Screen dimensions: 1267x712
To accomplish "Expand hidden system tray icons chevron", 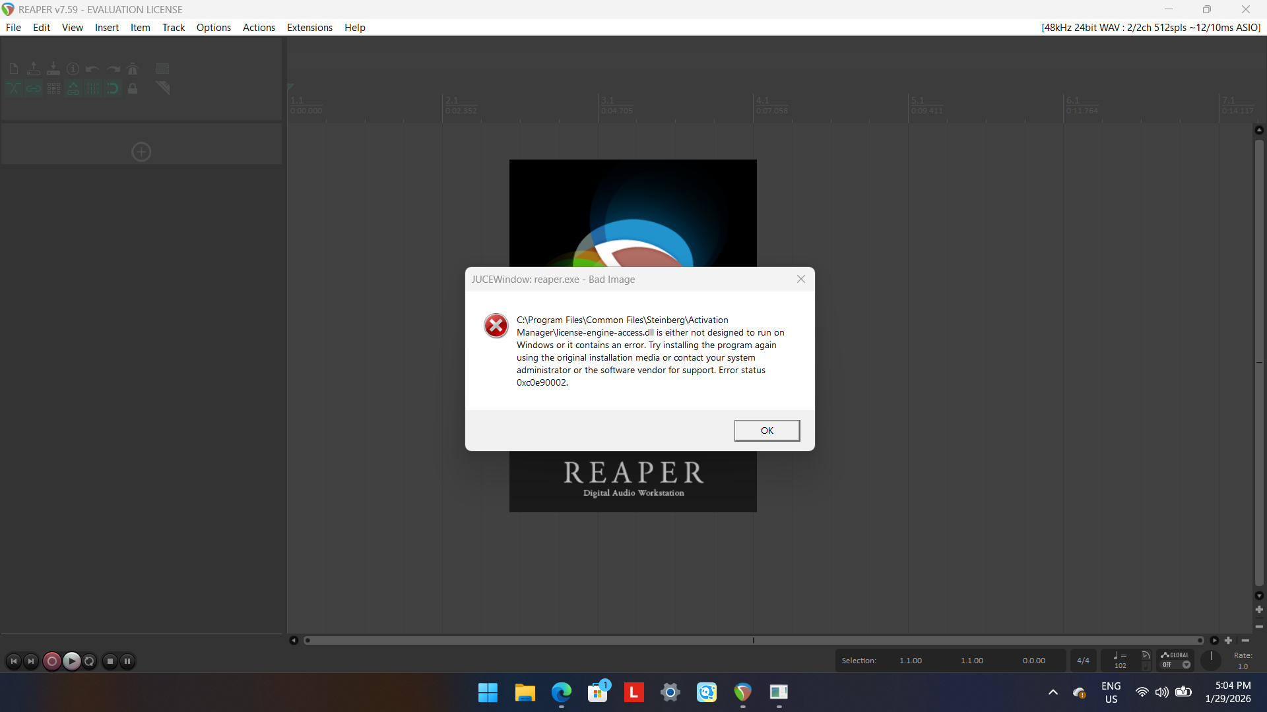I will coord(1053,692).
